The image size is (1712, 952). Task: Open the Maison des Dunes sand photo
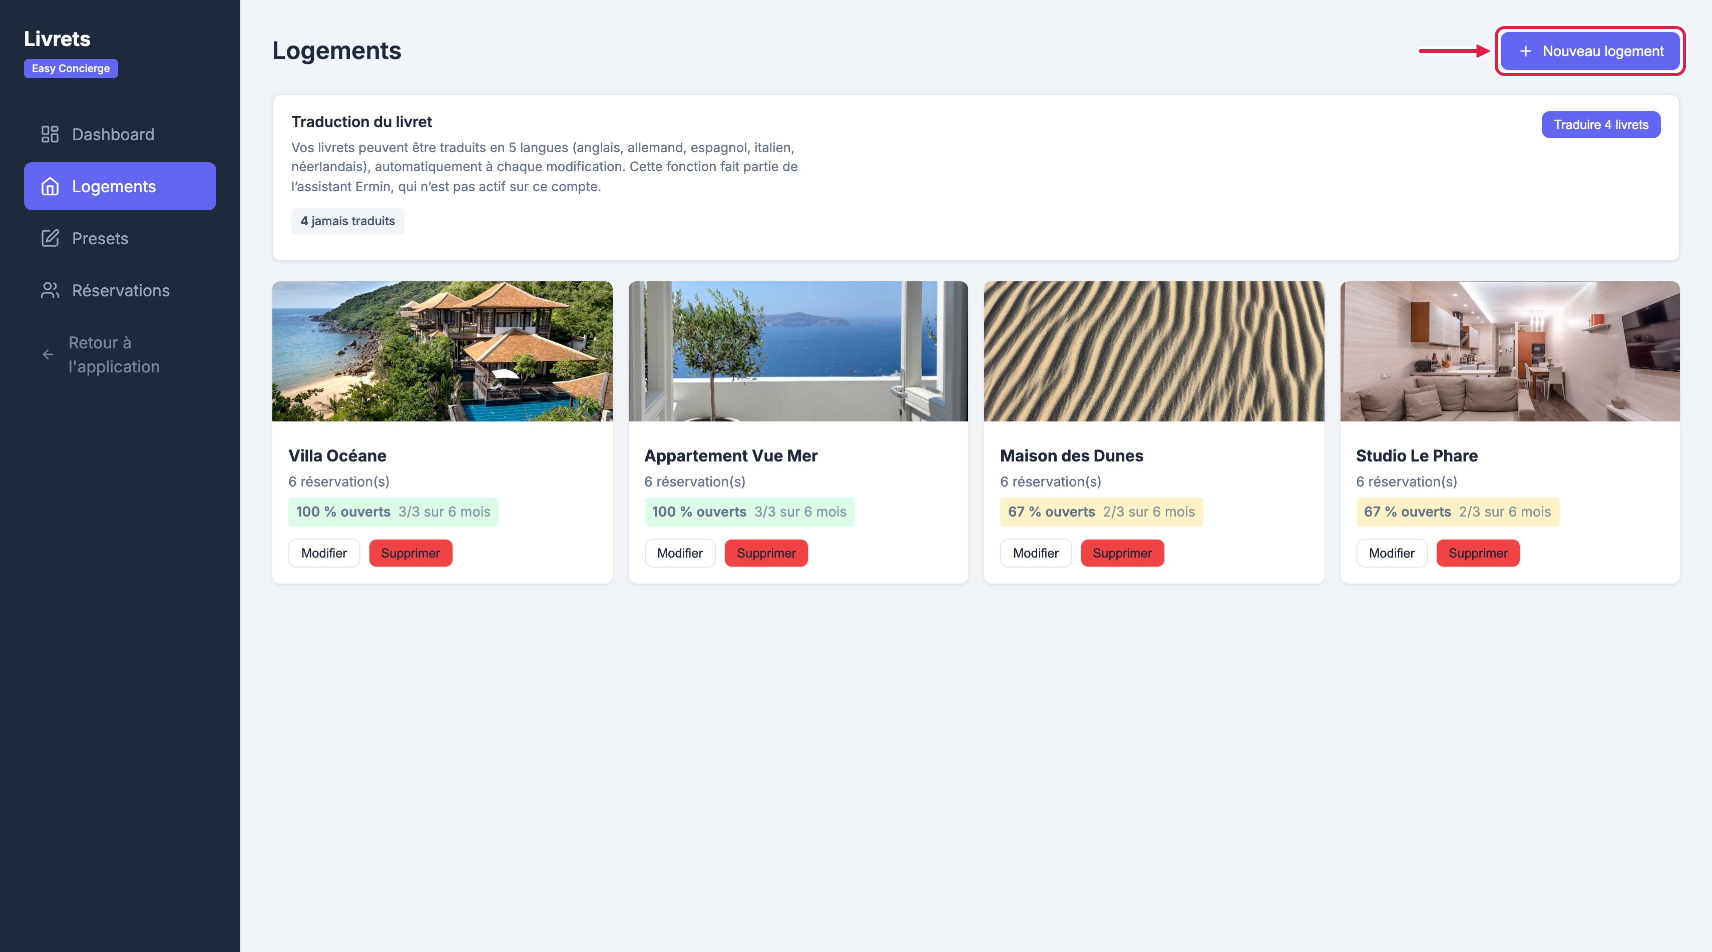coord(1154,351)
